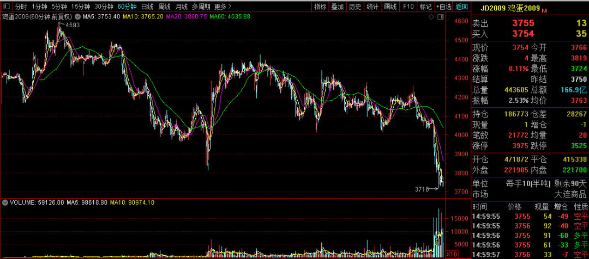Click trade row with 现量 92
The width and height of the screenshot is (589, 259).
pyautogui.click(x=529, y=226)
